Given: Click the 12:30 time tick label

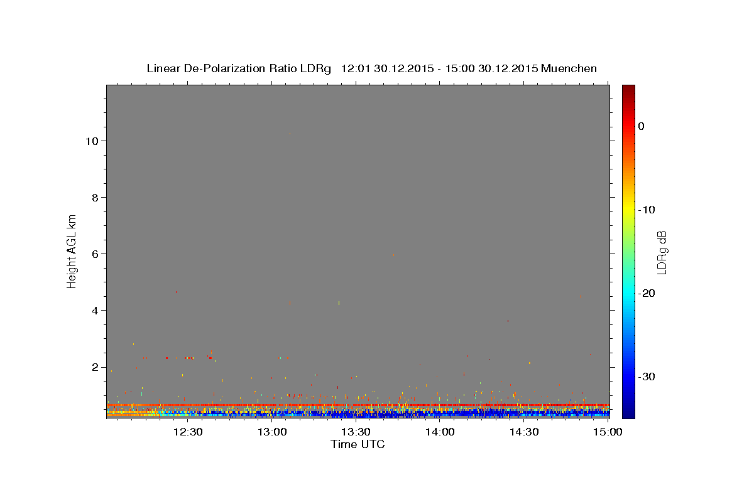Looking at the screenshot, I should (x=187, y=432).
